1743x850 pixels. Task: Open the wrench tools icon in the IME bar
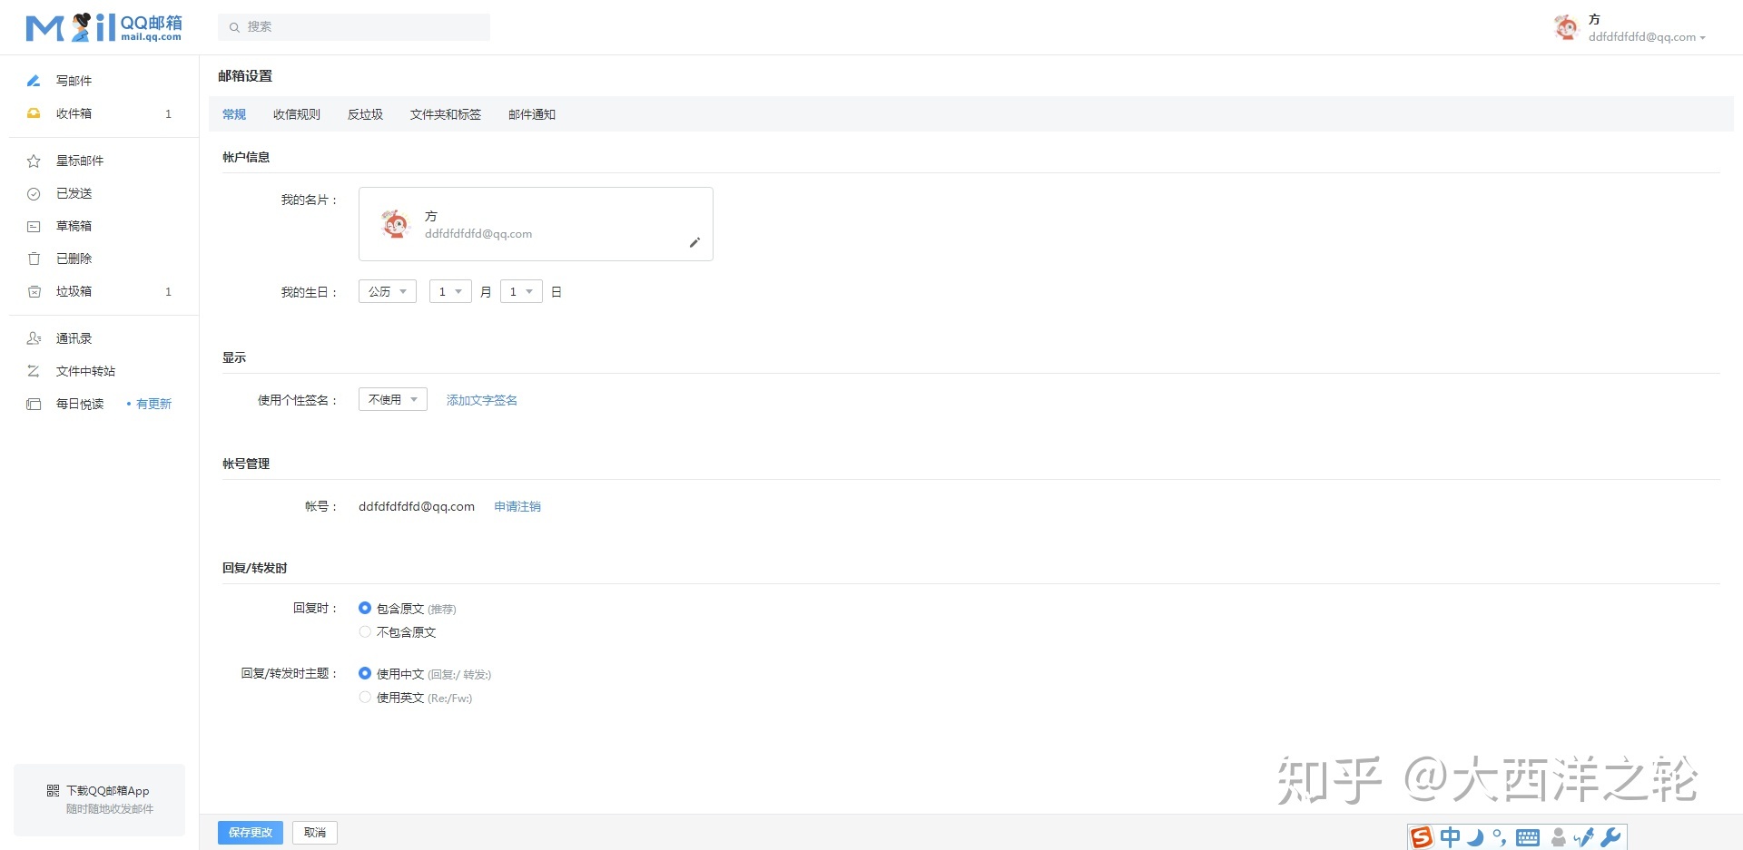tap(1611, 836)
